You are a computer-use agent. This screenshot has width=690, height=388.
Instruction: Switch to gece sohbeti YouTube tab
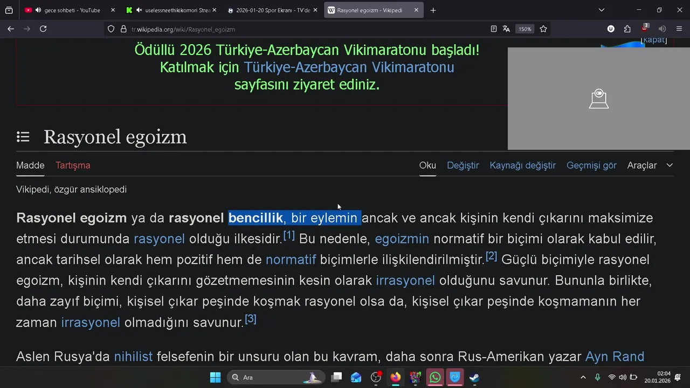coord(70,10)
